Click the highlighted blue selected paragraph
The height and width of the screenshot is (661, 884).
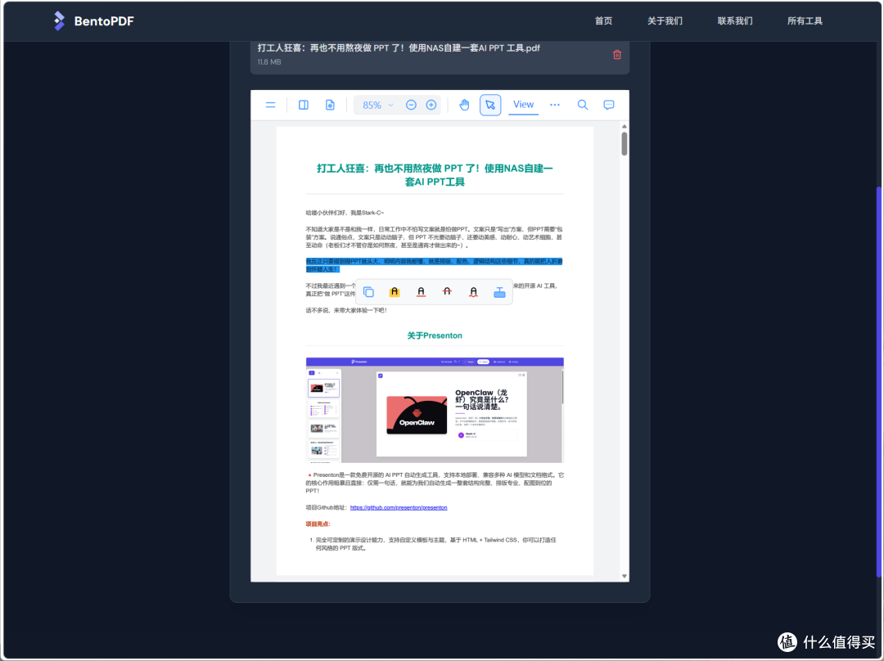point(434,265)
